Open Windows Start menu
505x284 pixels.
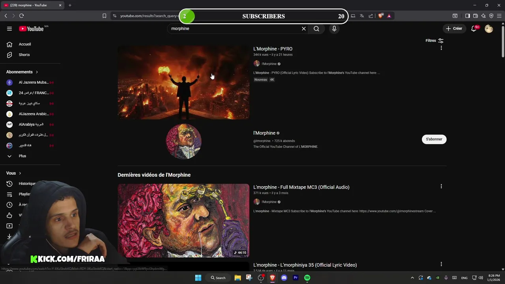point(198,278)
